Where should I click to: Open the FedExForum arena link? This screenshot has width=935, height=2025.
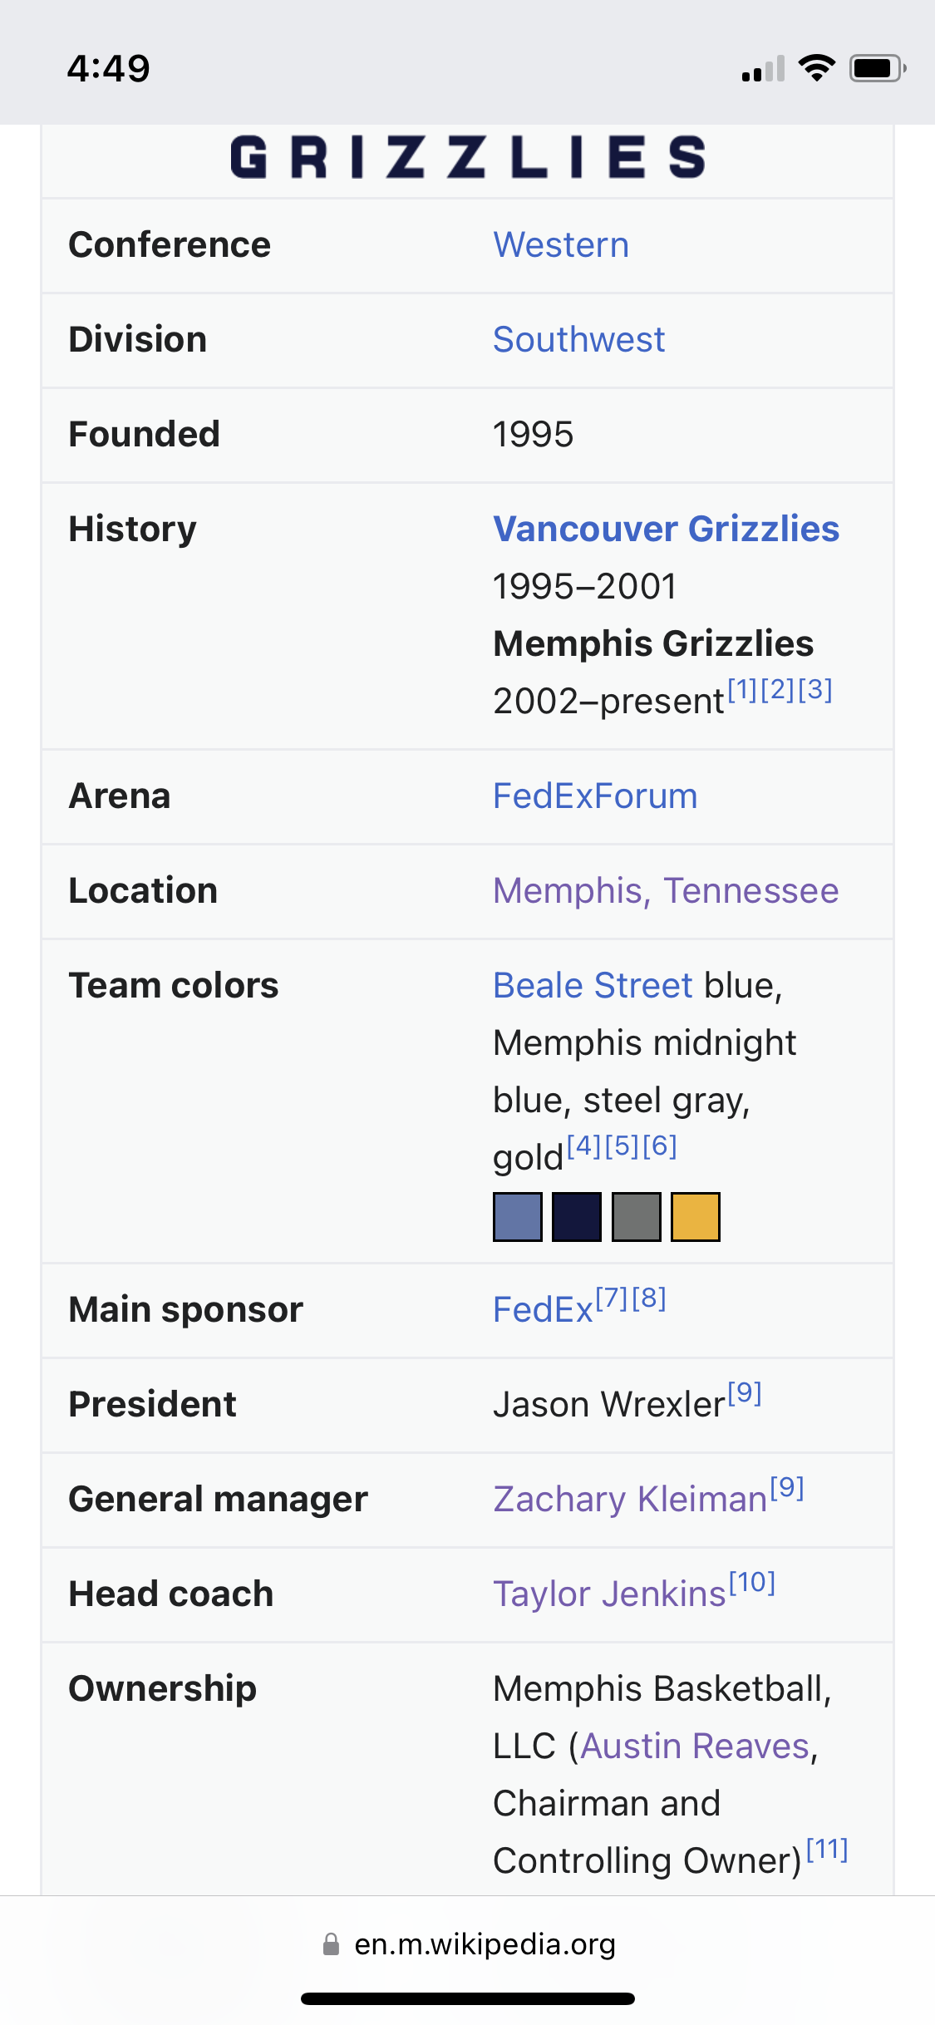595,796
